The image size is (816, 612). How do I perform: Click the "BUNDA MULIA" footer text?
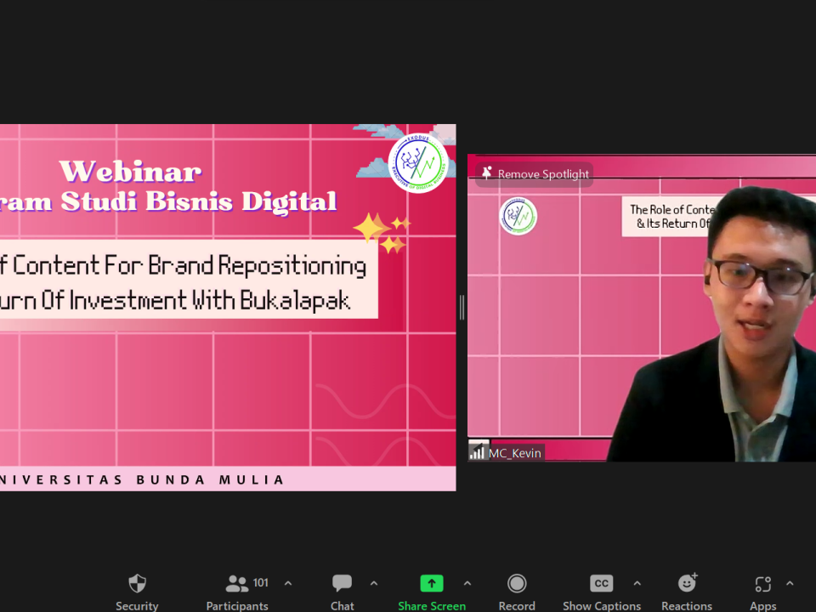[210, 479]
